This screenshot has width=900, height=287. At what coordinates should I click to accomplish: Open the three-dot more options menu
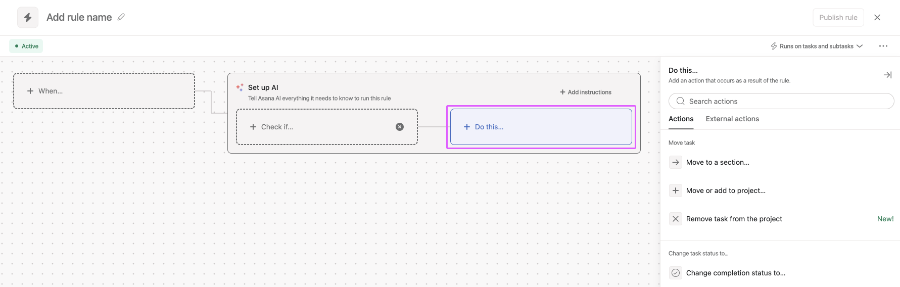(883, 46)
